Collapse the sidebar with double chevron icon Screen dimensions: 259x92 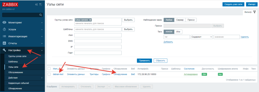pos(36,5)
